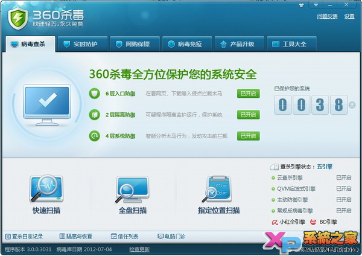The image size is (362, 256).
Task: Open the 设置 settings link
Action: [x=349, y=17]
